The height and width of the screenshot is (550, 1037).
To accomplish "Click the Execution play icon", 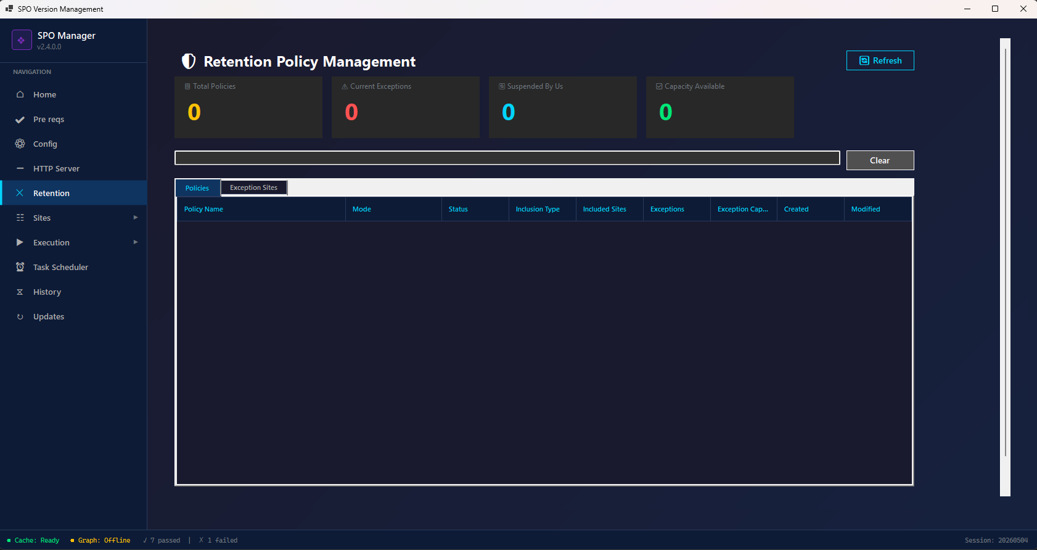I will click(x=20, y=242).
